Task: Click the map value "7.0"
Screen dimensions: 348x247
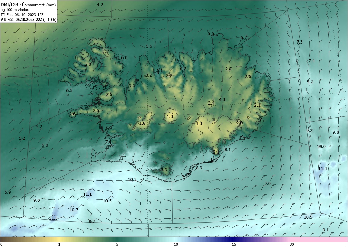Action: (x=268, y=184)
